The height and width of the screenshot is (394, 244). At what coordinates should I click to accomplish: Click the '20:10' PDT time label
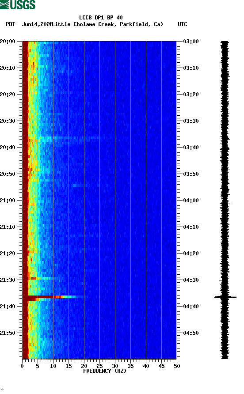pyautogui.click(x=8, y=68)
